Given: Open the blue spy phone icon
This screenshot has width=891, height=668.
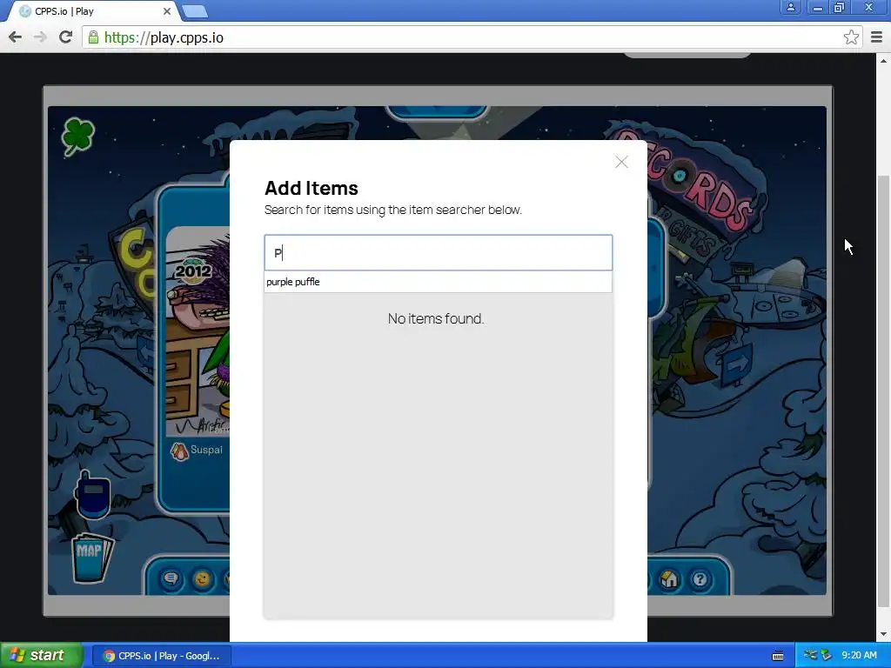Looking at the screenshot, I should (92, 495).
